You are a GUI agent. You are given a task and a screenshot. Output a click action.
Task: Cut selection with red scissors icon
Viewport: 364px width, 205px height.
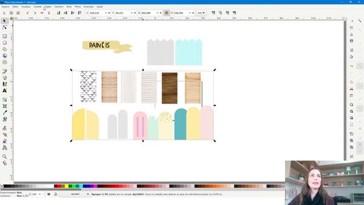click(x=351, y=89)
